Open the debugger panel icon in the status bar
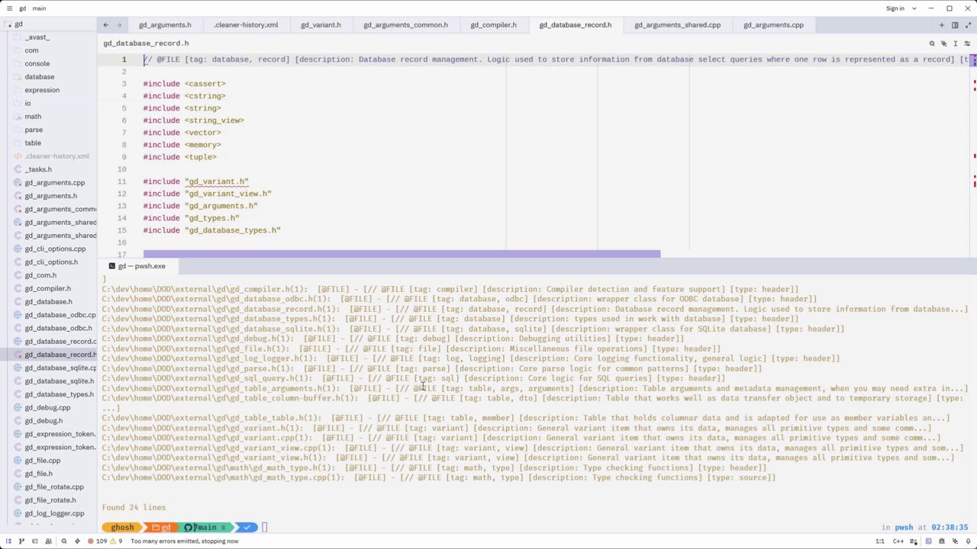Screen dimensions: 977x549 (942, 541)
